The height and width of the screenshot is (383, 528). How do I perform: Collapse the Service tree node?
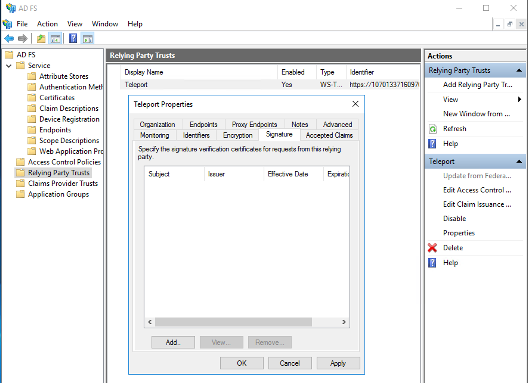pos(9,66)
